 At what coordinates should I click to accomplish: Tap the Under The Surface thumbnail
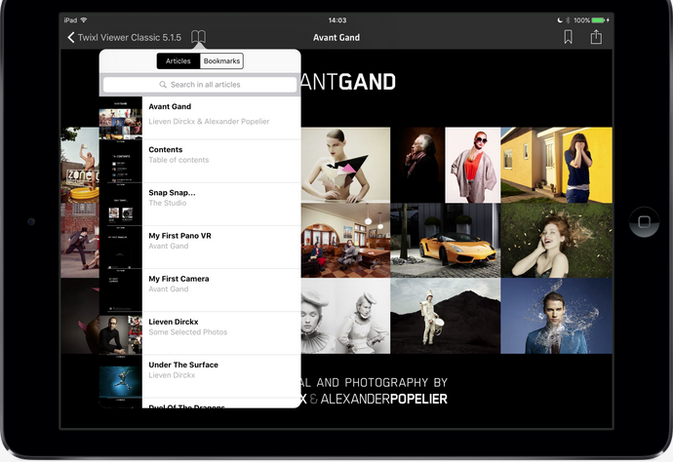click(121, 376)
